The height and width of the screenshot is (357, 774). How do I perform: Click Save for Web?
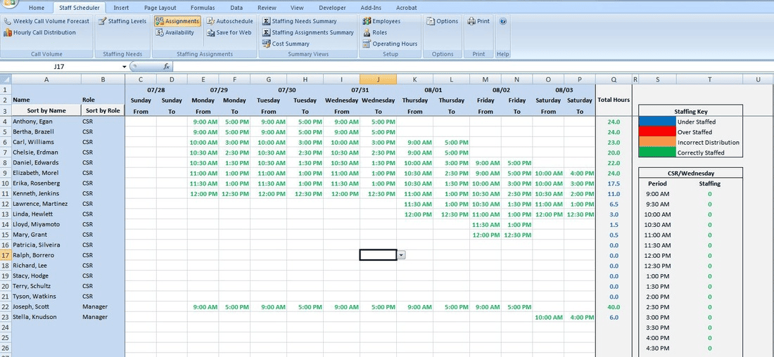tap(229, 32)
